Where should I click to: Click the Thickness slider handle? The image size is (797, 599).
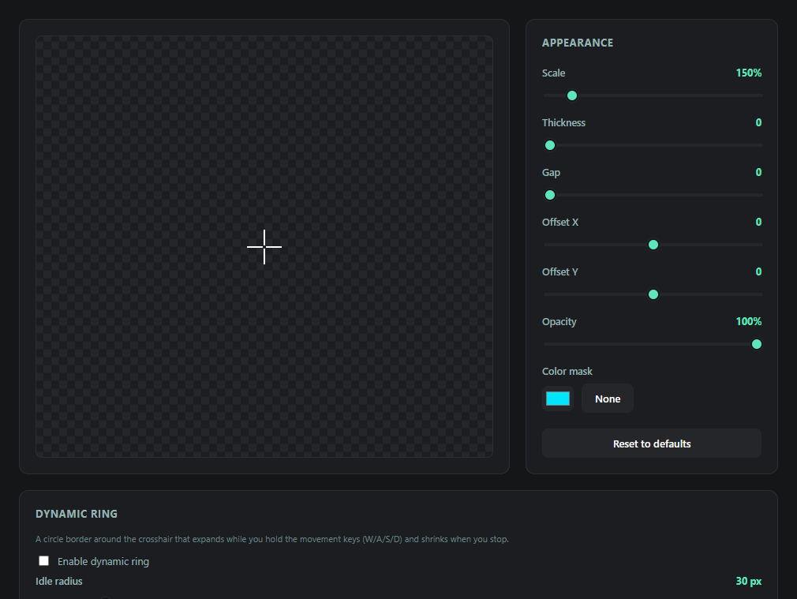pos(550,145)
